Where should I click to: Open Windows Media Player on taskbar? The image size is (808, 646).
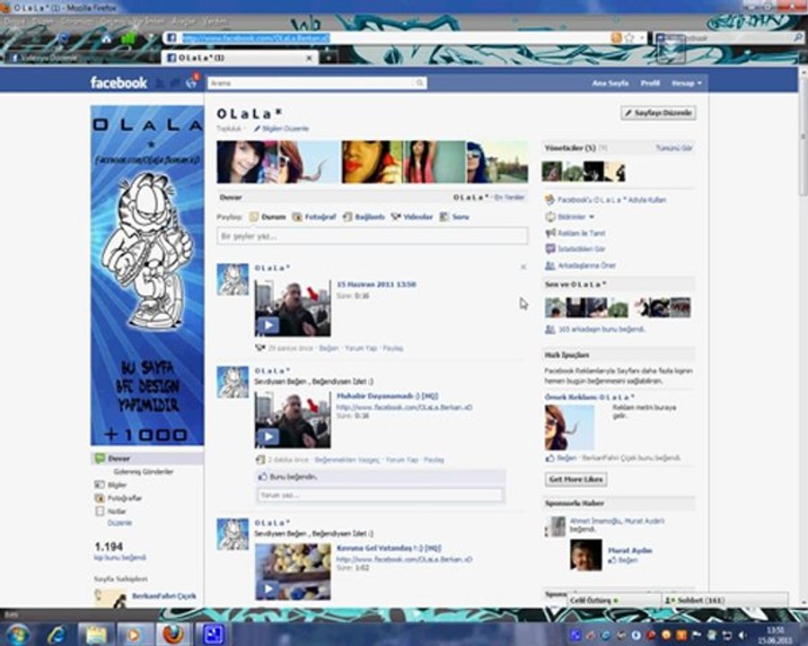[134, 634]
